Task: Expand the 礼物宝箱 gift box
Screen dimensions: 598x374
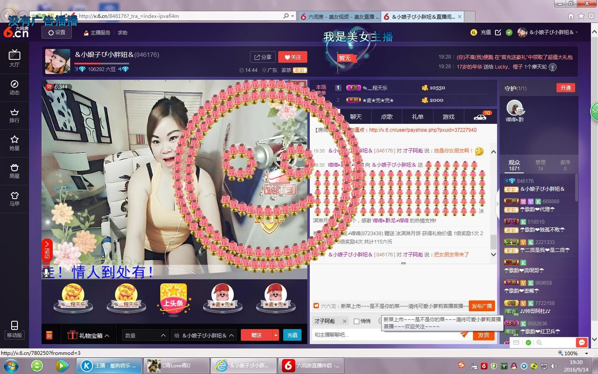Action: 88,335
